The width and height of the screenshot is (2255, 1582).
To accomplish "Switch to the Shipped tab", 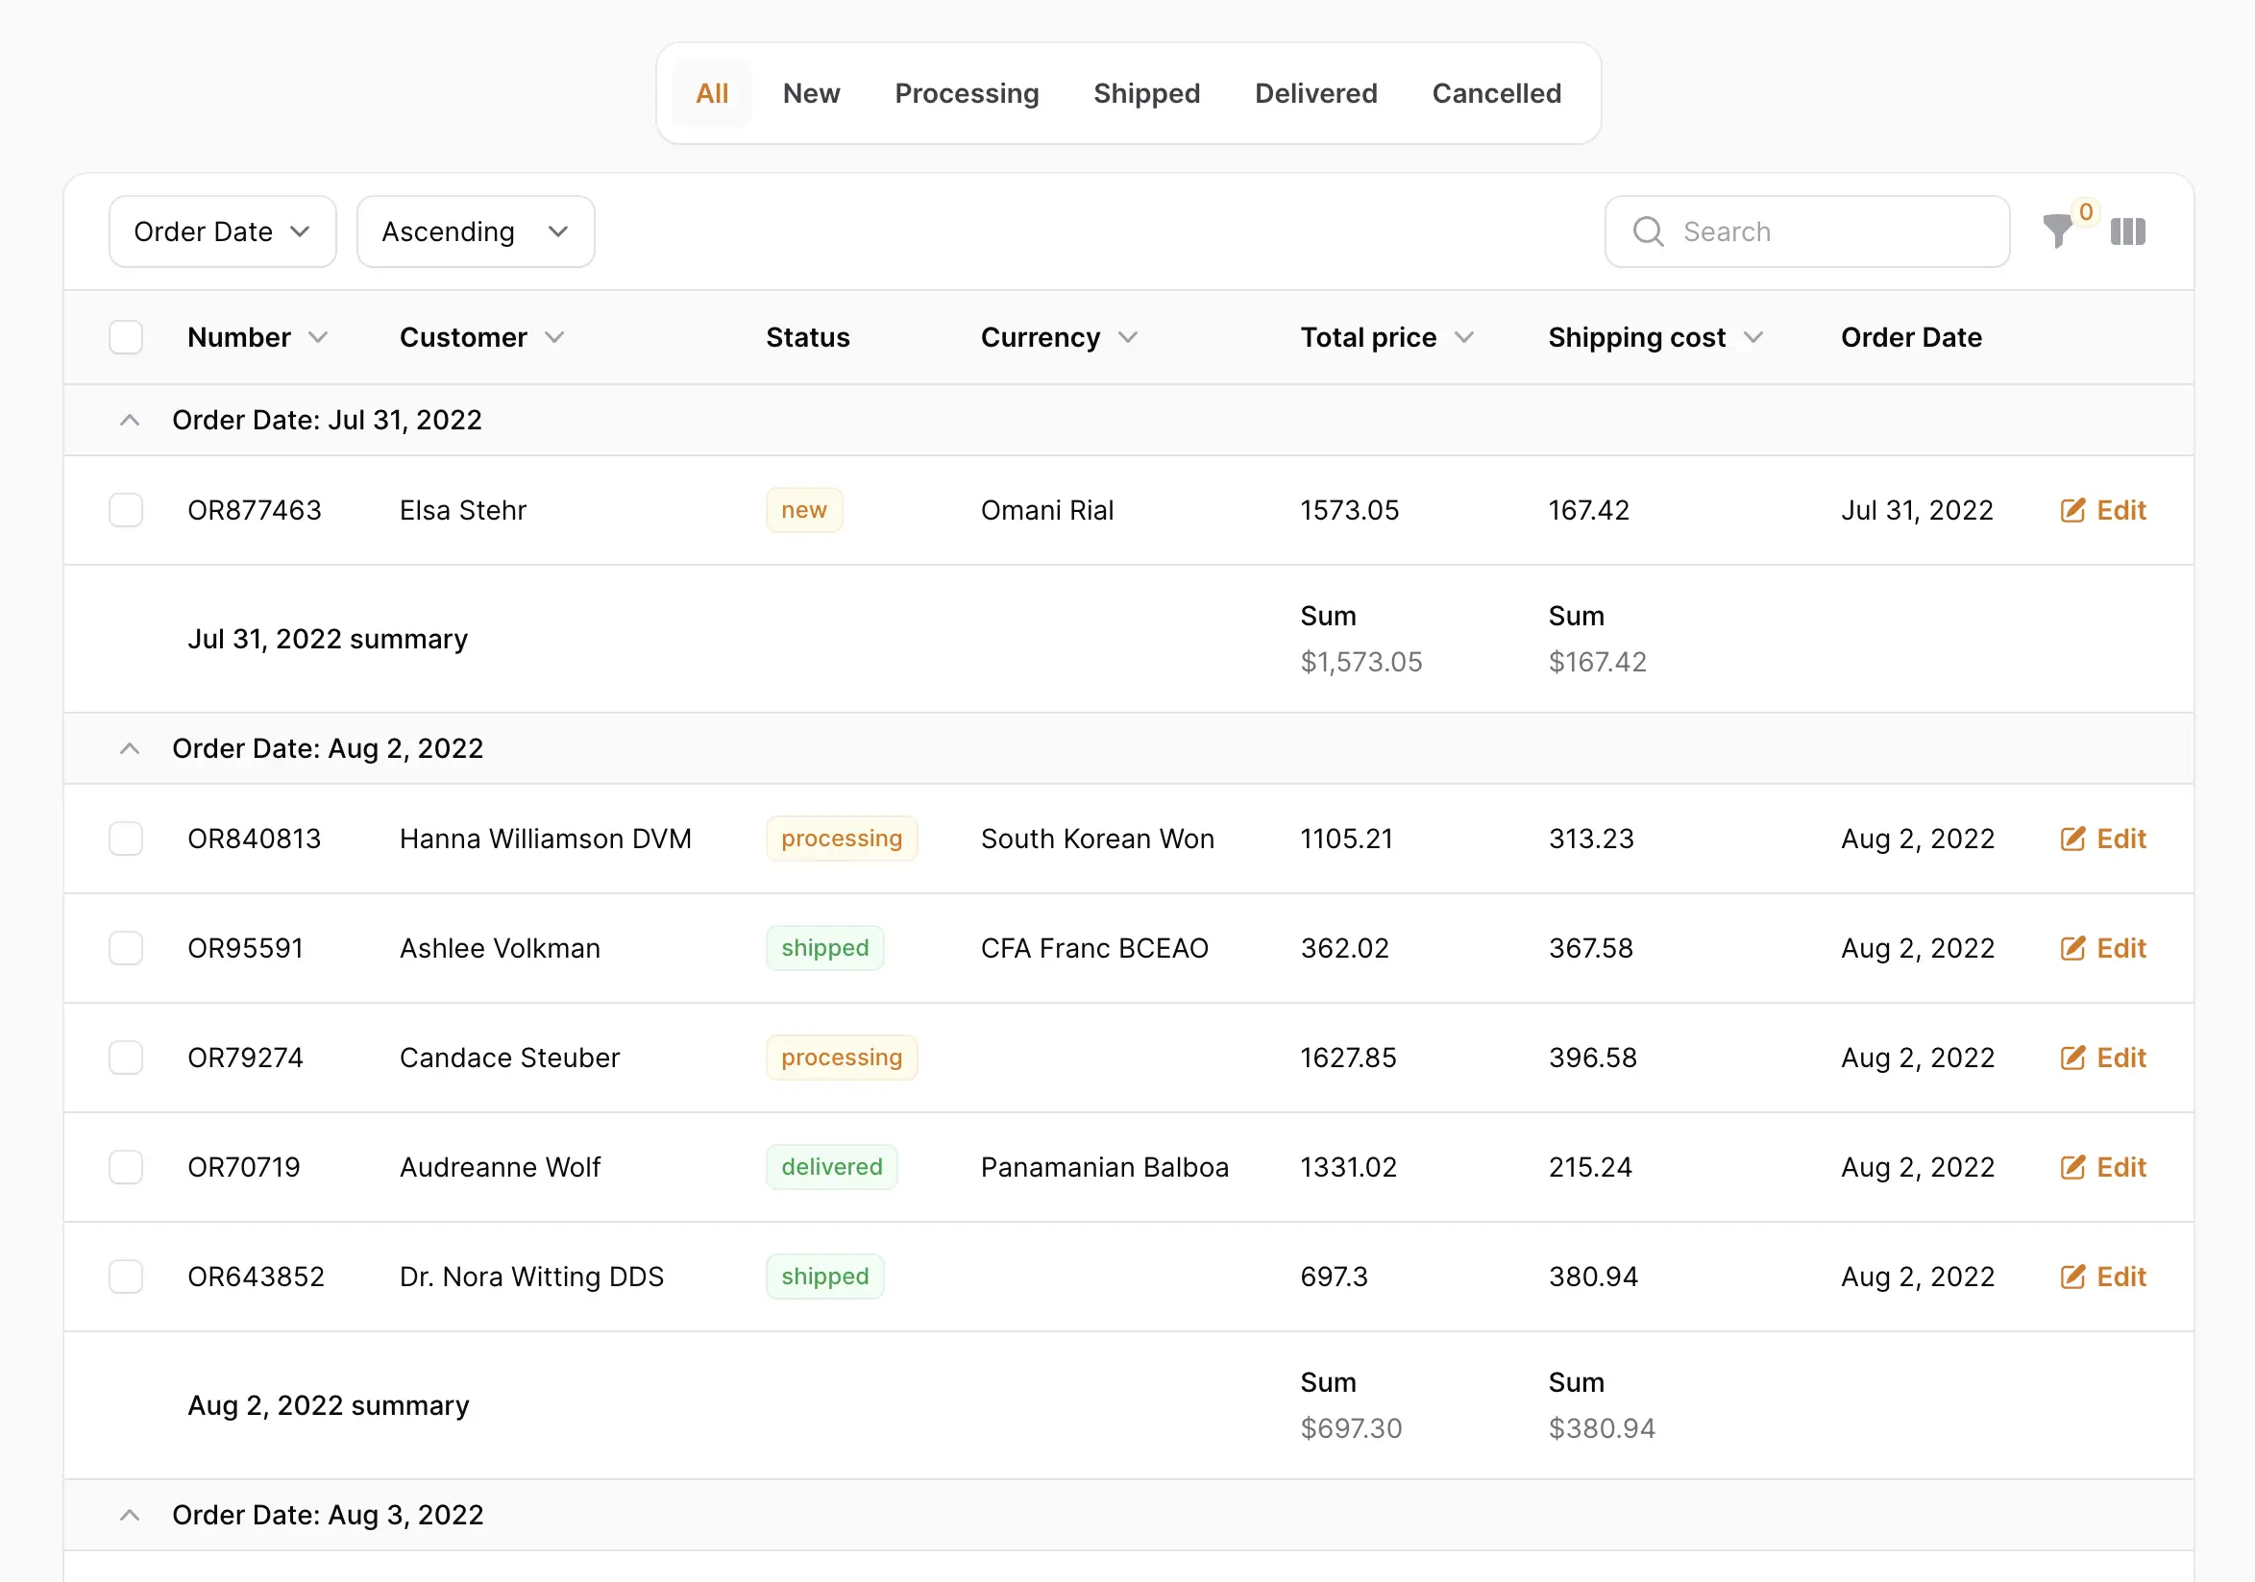I will pos(1146,93).
